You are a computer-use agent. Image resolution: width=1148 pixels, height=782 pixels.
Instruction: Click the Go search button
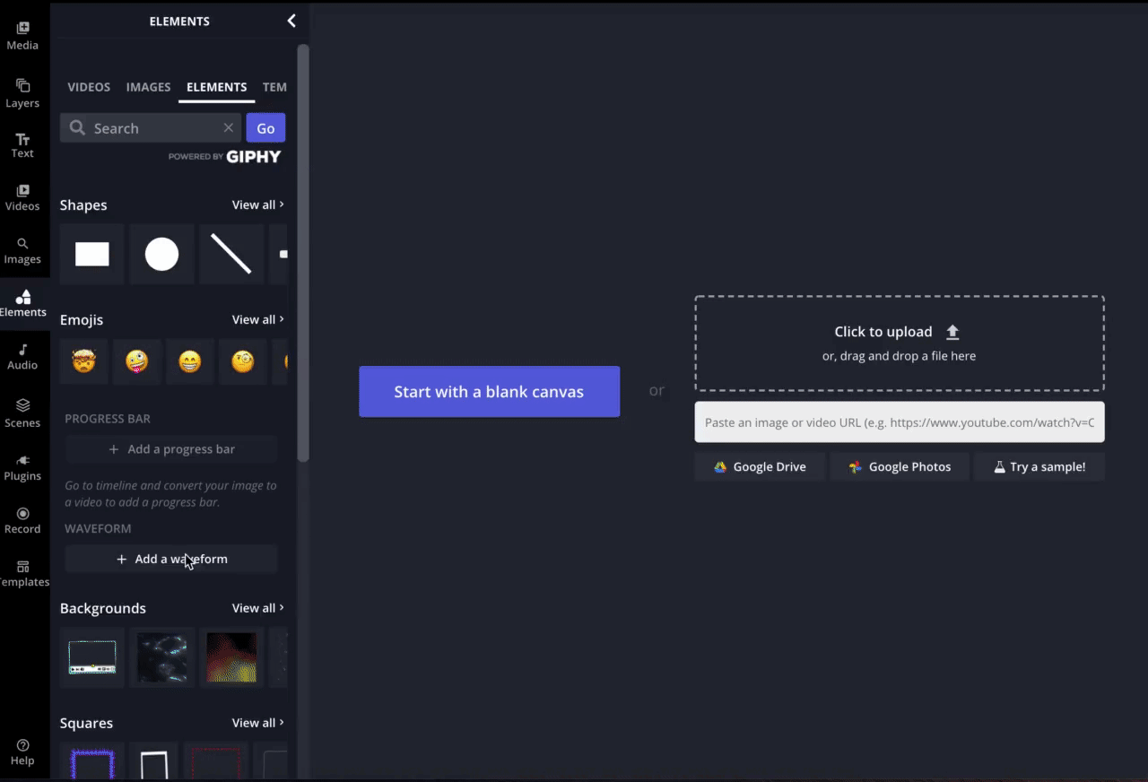(265, 128)
